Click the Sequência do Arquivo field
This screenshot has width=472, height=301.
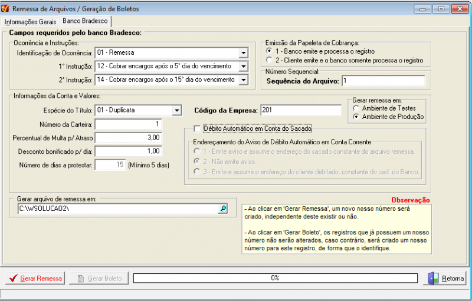383,81
